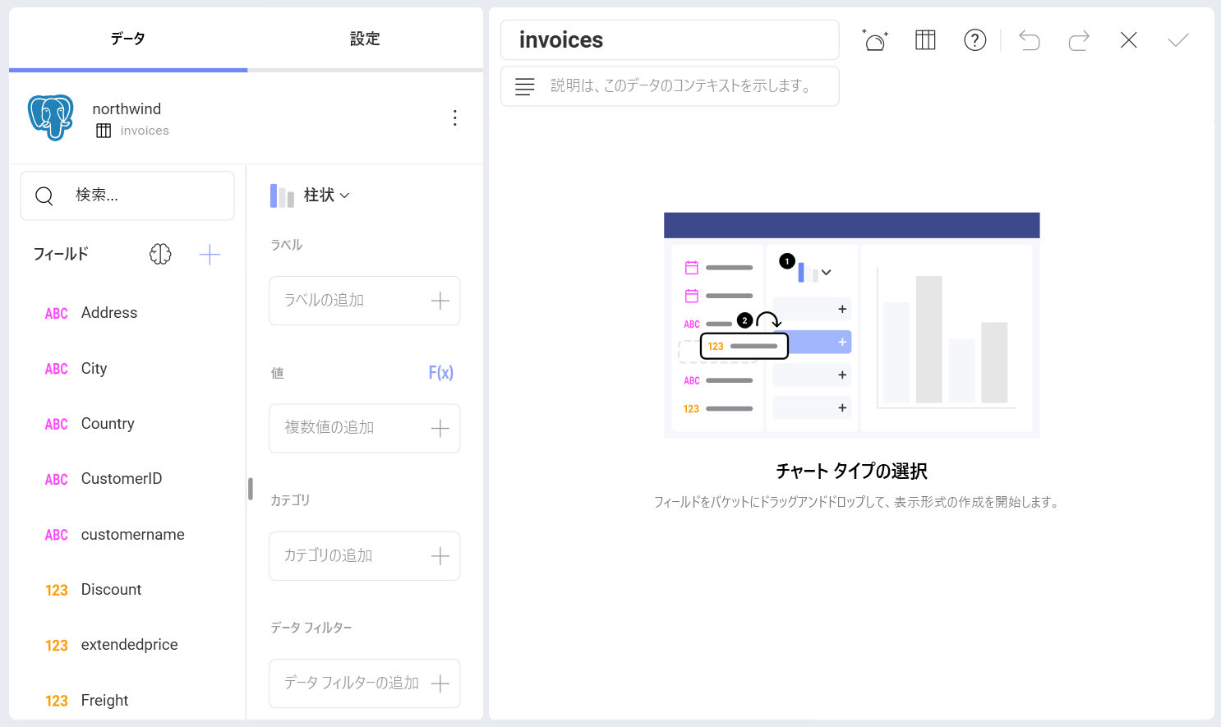Close the editor with the X icon
Image resolution: width=1221 pixels, height=727 pixels.
click(x=1129, y=39)
